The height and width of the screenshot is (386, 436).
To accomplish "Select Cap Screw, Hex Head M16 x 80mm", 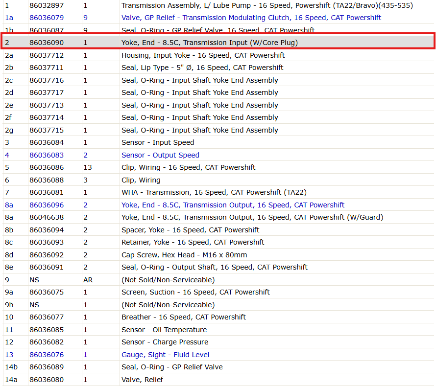I will (184, 255).
